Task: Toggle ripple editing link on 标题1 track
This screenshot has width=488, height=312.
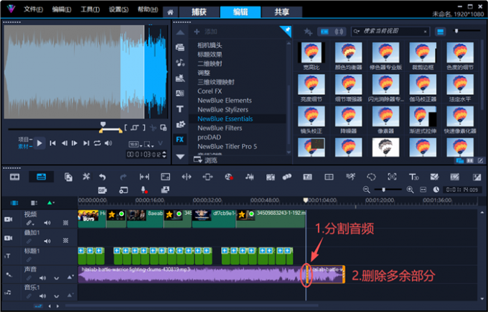Action: (29, 260)
